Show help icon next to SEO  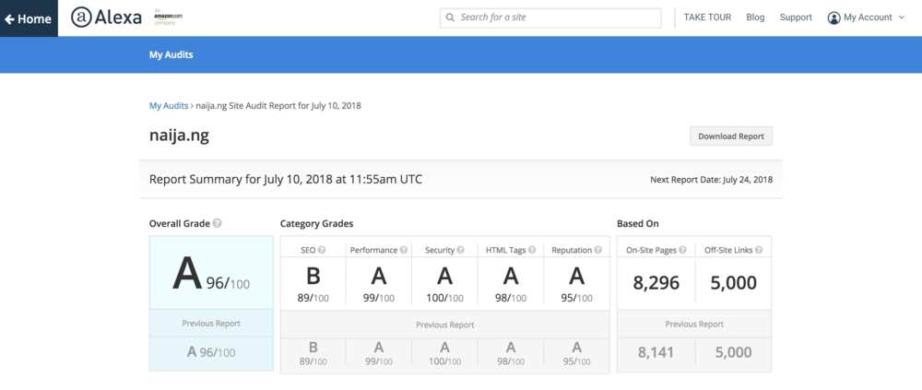pyautogui.click(x=322, y=250)
